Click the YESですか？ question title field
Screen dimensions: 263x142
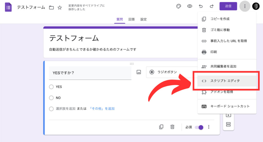tap(90, 73)
